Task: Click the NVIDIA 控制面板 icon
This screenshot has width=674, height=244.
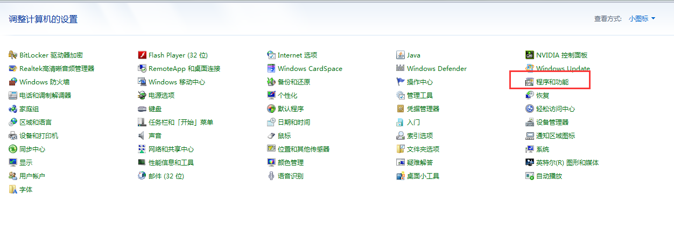Action: click(x=530, y=55)
